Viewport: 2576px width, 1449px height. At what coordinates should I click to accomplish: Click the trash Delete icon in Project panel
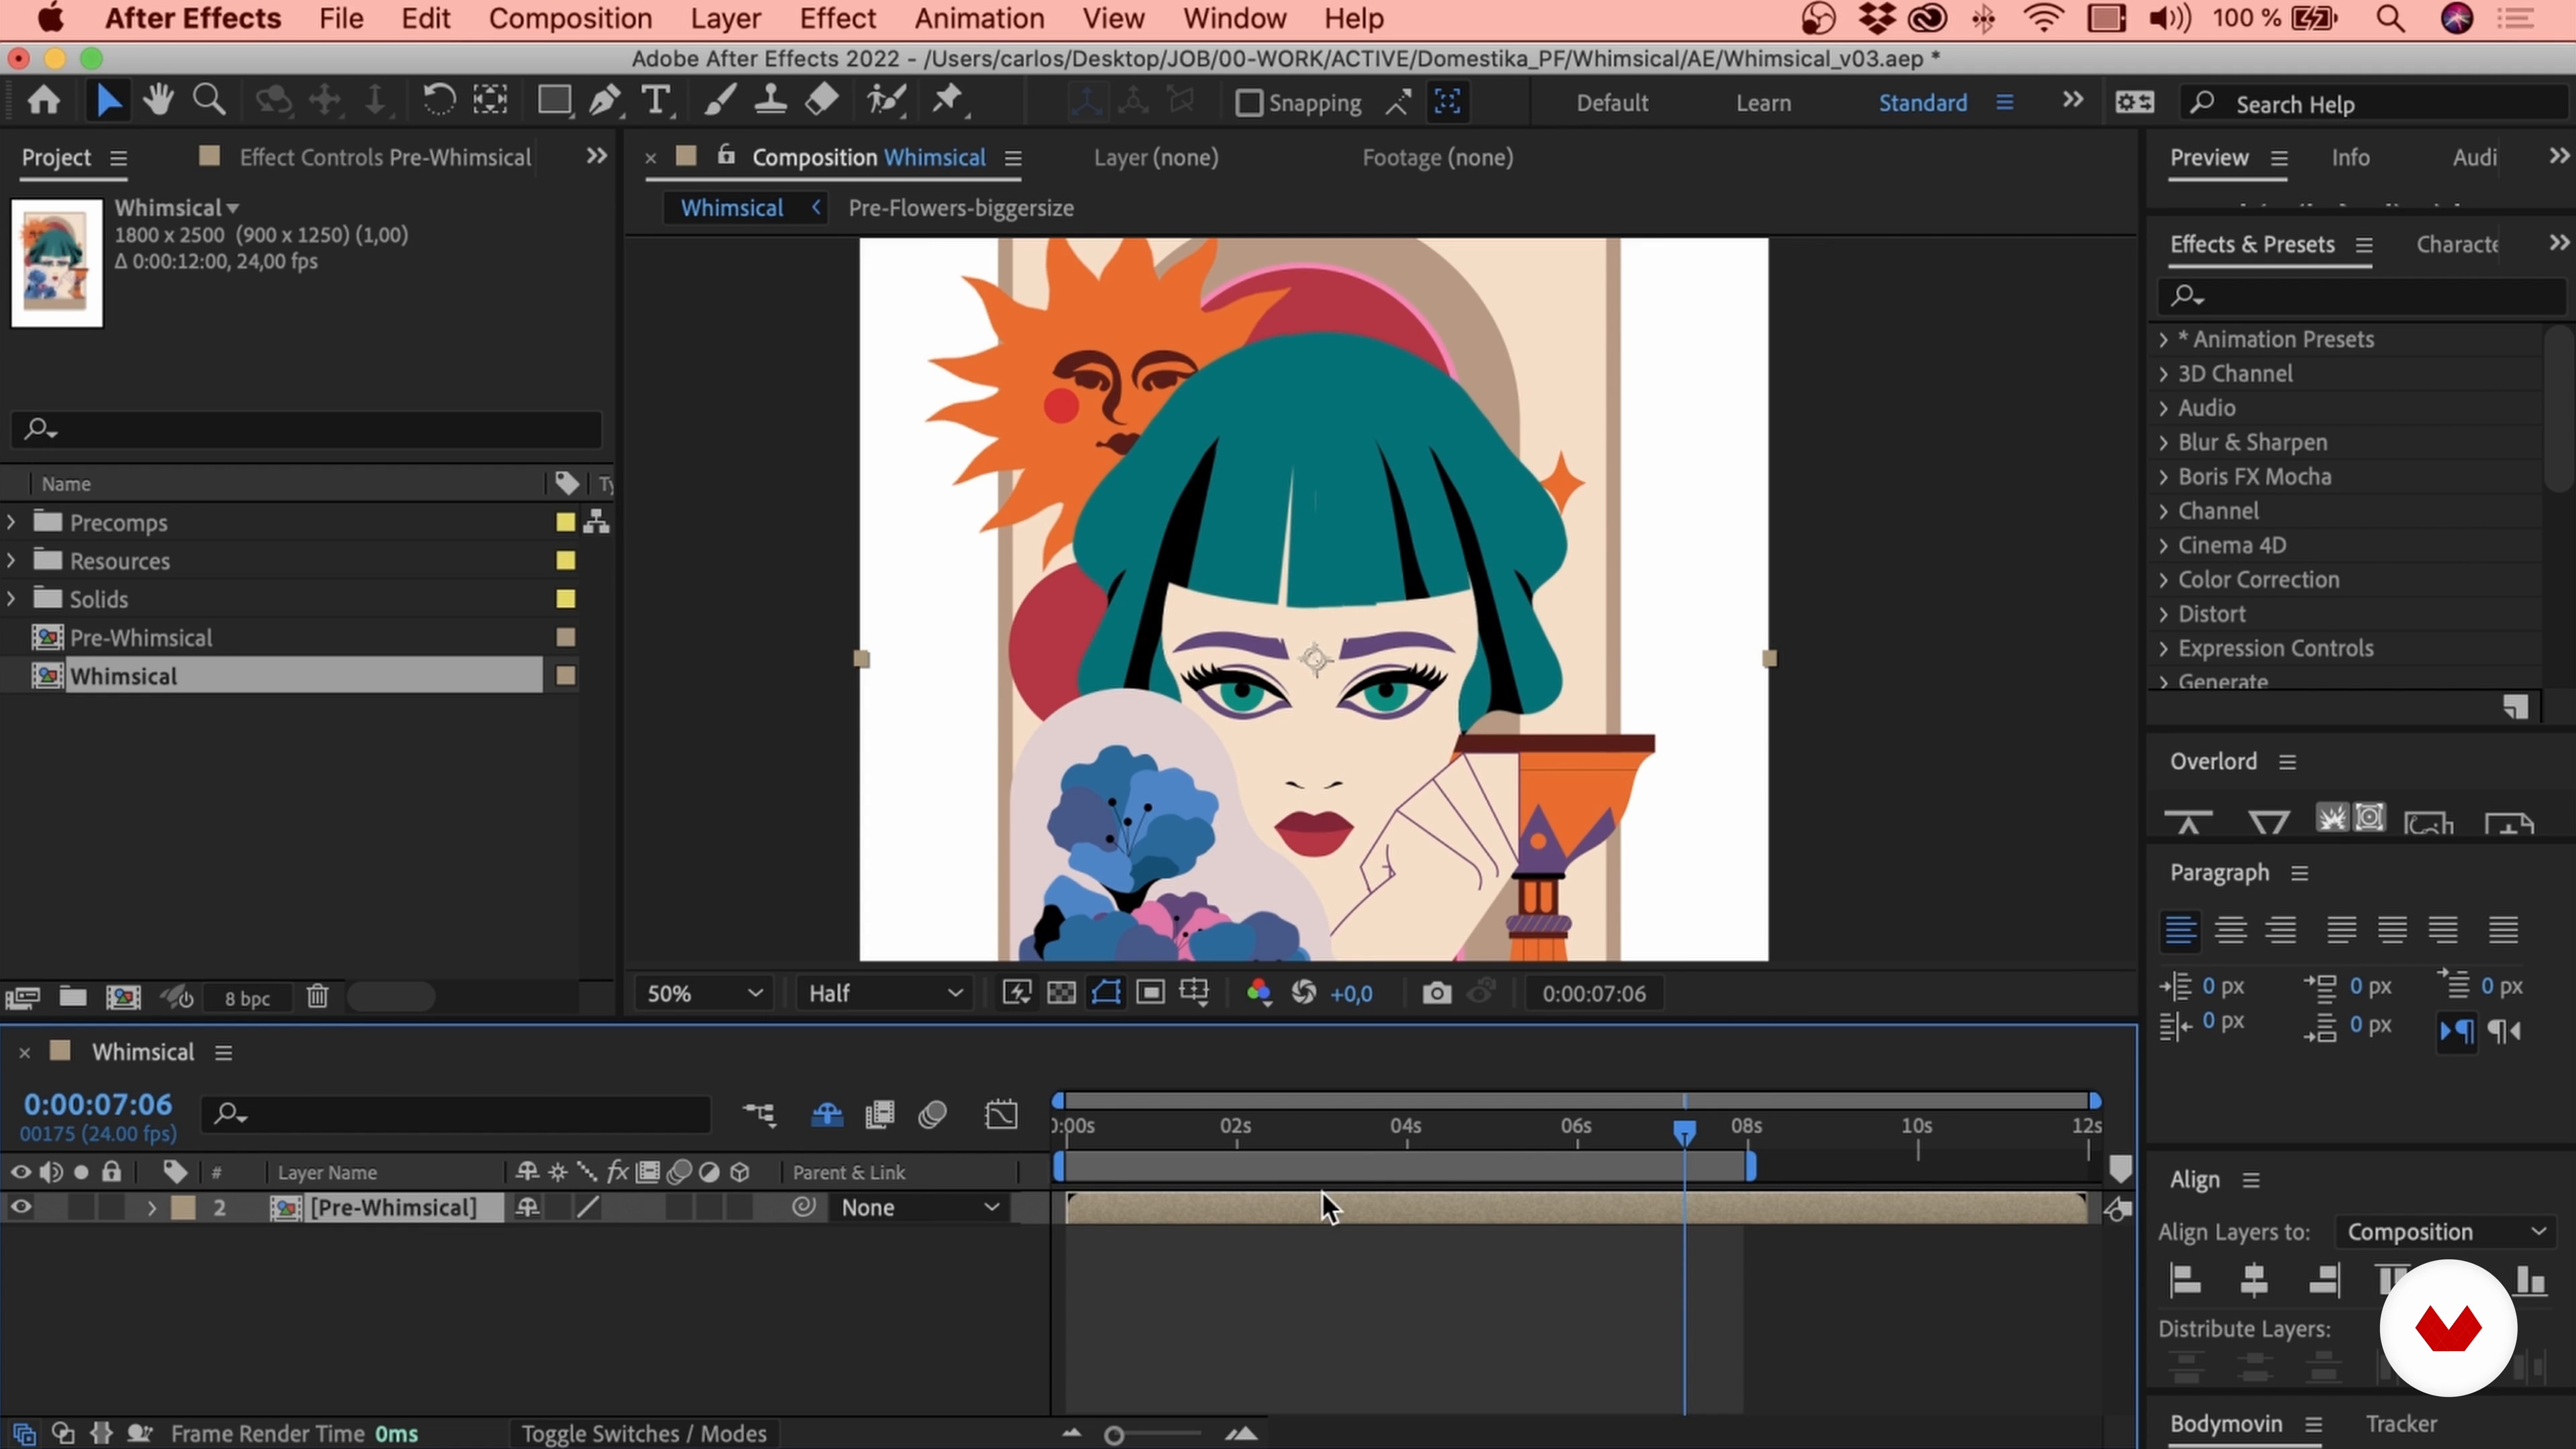[x=317, y=996]
